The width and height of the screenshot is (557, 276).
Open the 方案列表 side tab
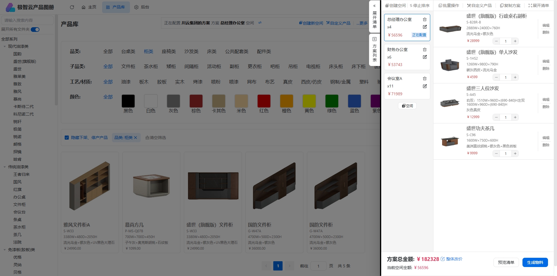tap(375, 50)
